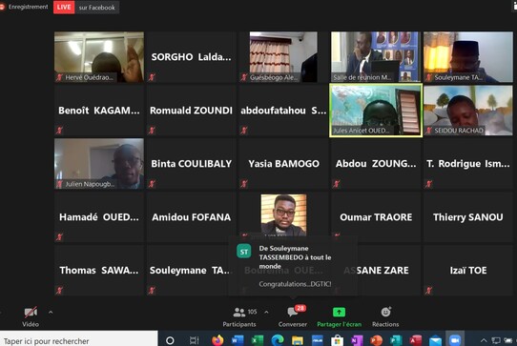Show hidden system tray icons arrow
This screenshot has width=517, height=346.
[x=484, y=340]
